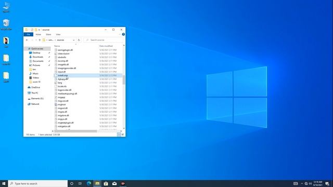Open the File tab in Explorer
Image resolution: width=333 pixels, height=187 pixels.
point(29,34)
